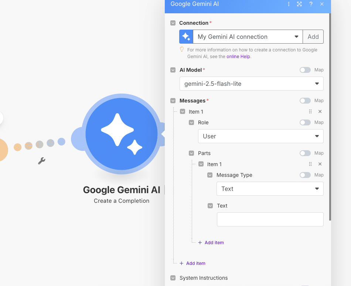Enable Map switch for Role

click(x=305, y=122)
